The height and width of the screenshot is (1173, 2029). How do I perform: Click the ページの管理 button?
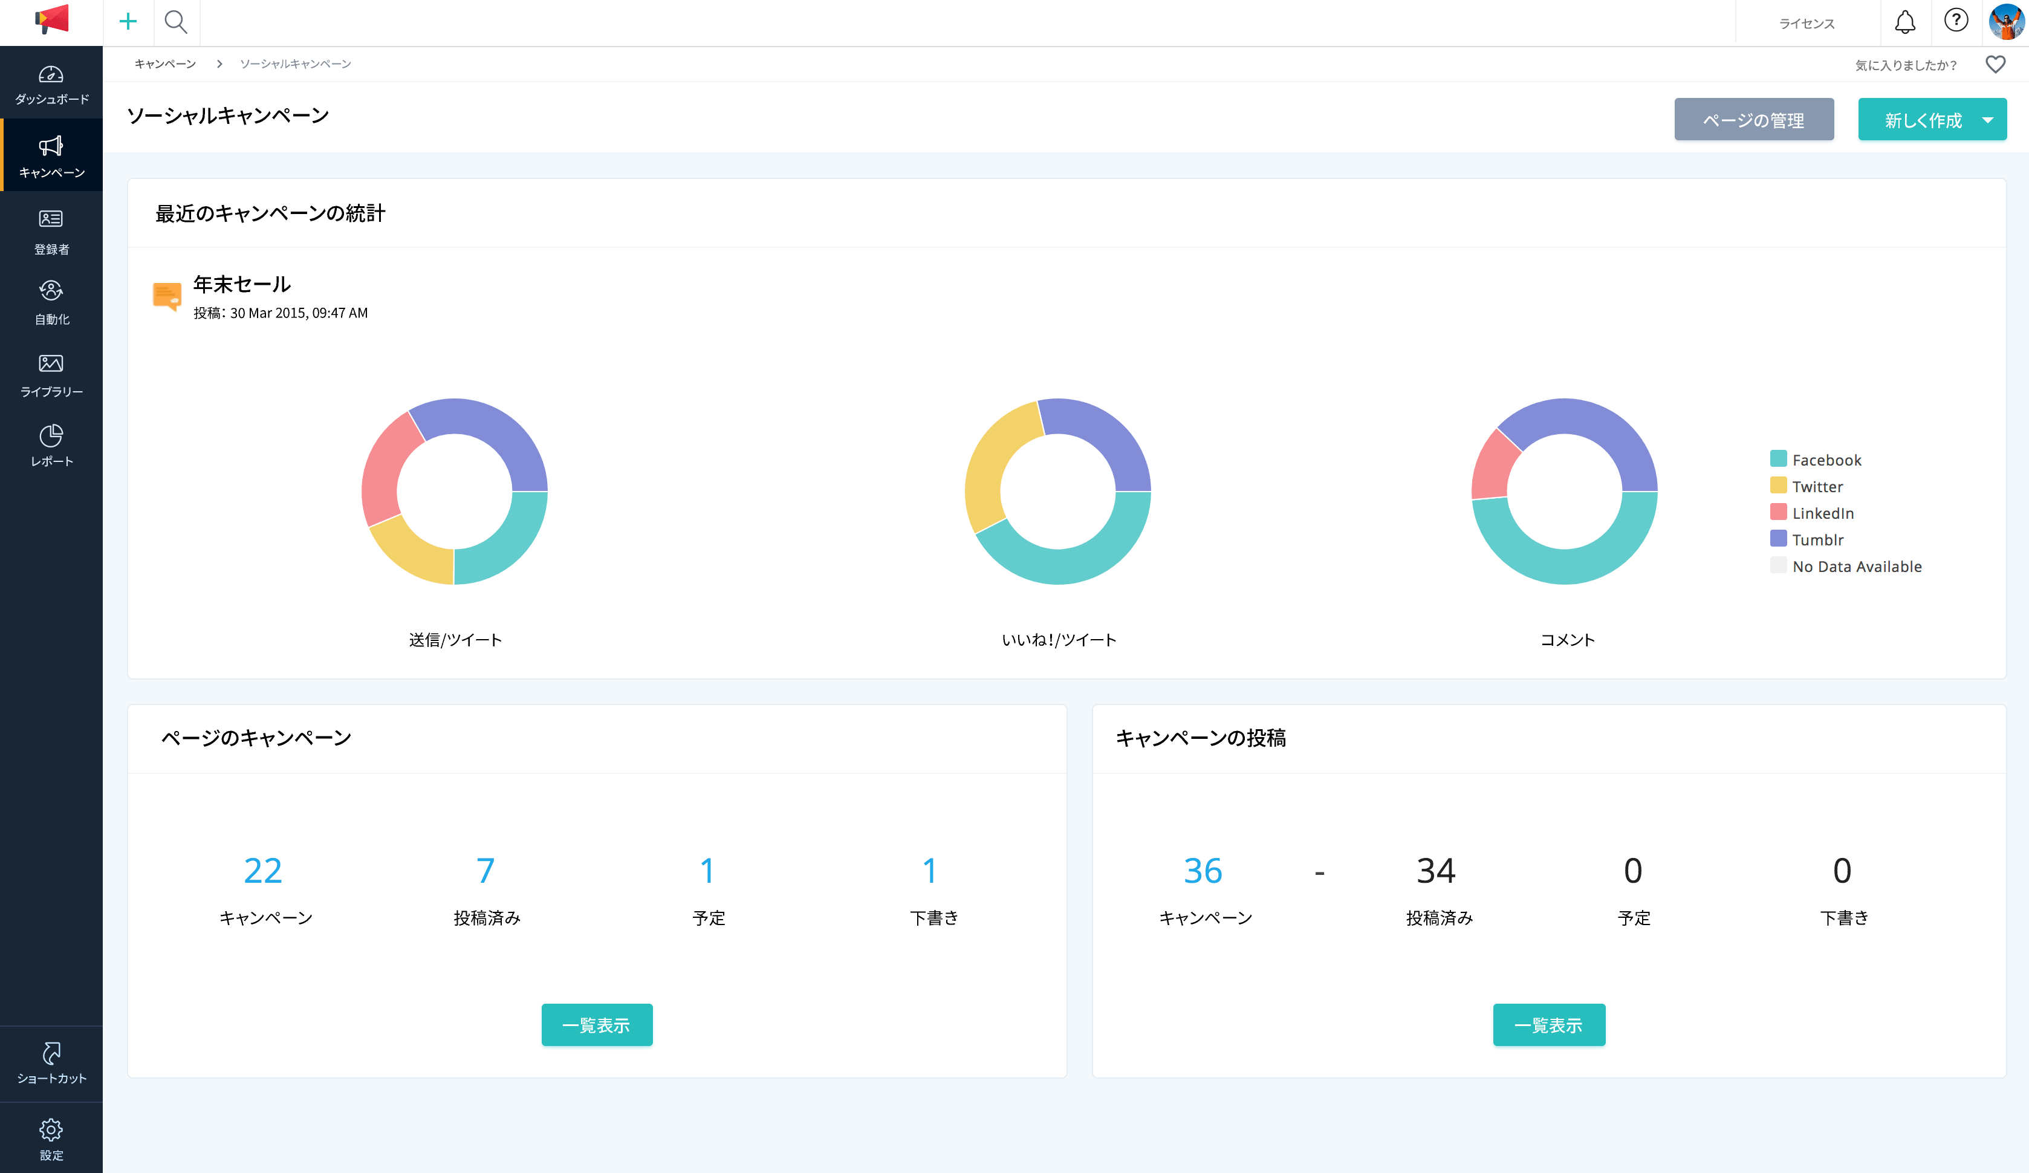1754,120
